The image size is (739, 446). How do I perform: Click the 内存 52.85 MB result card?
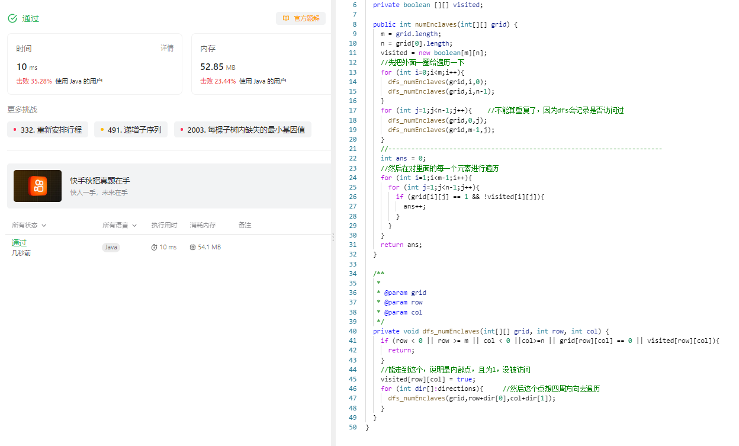coord(261,64)
